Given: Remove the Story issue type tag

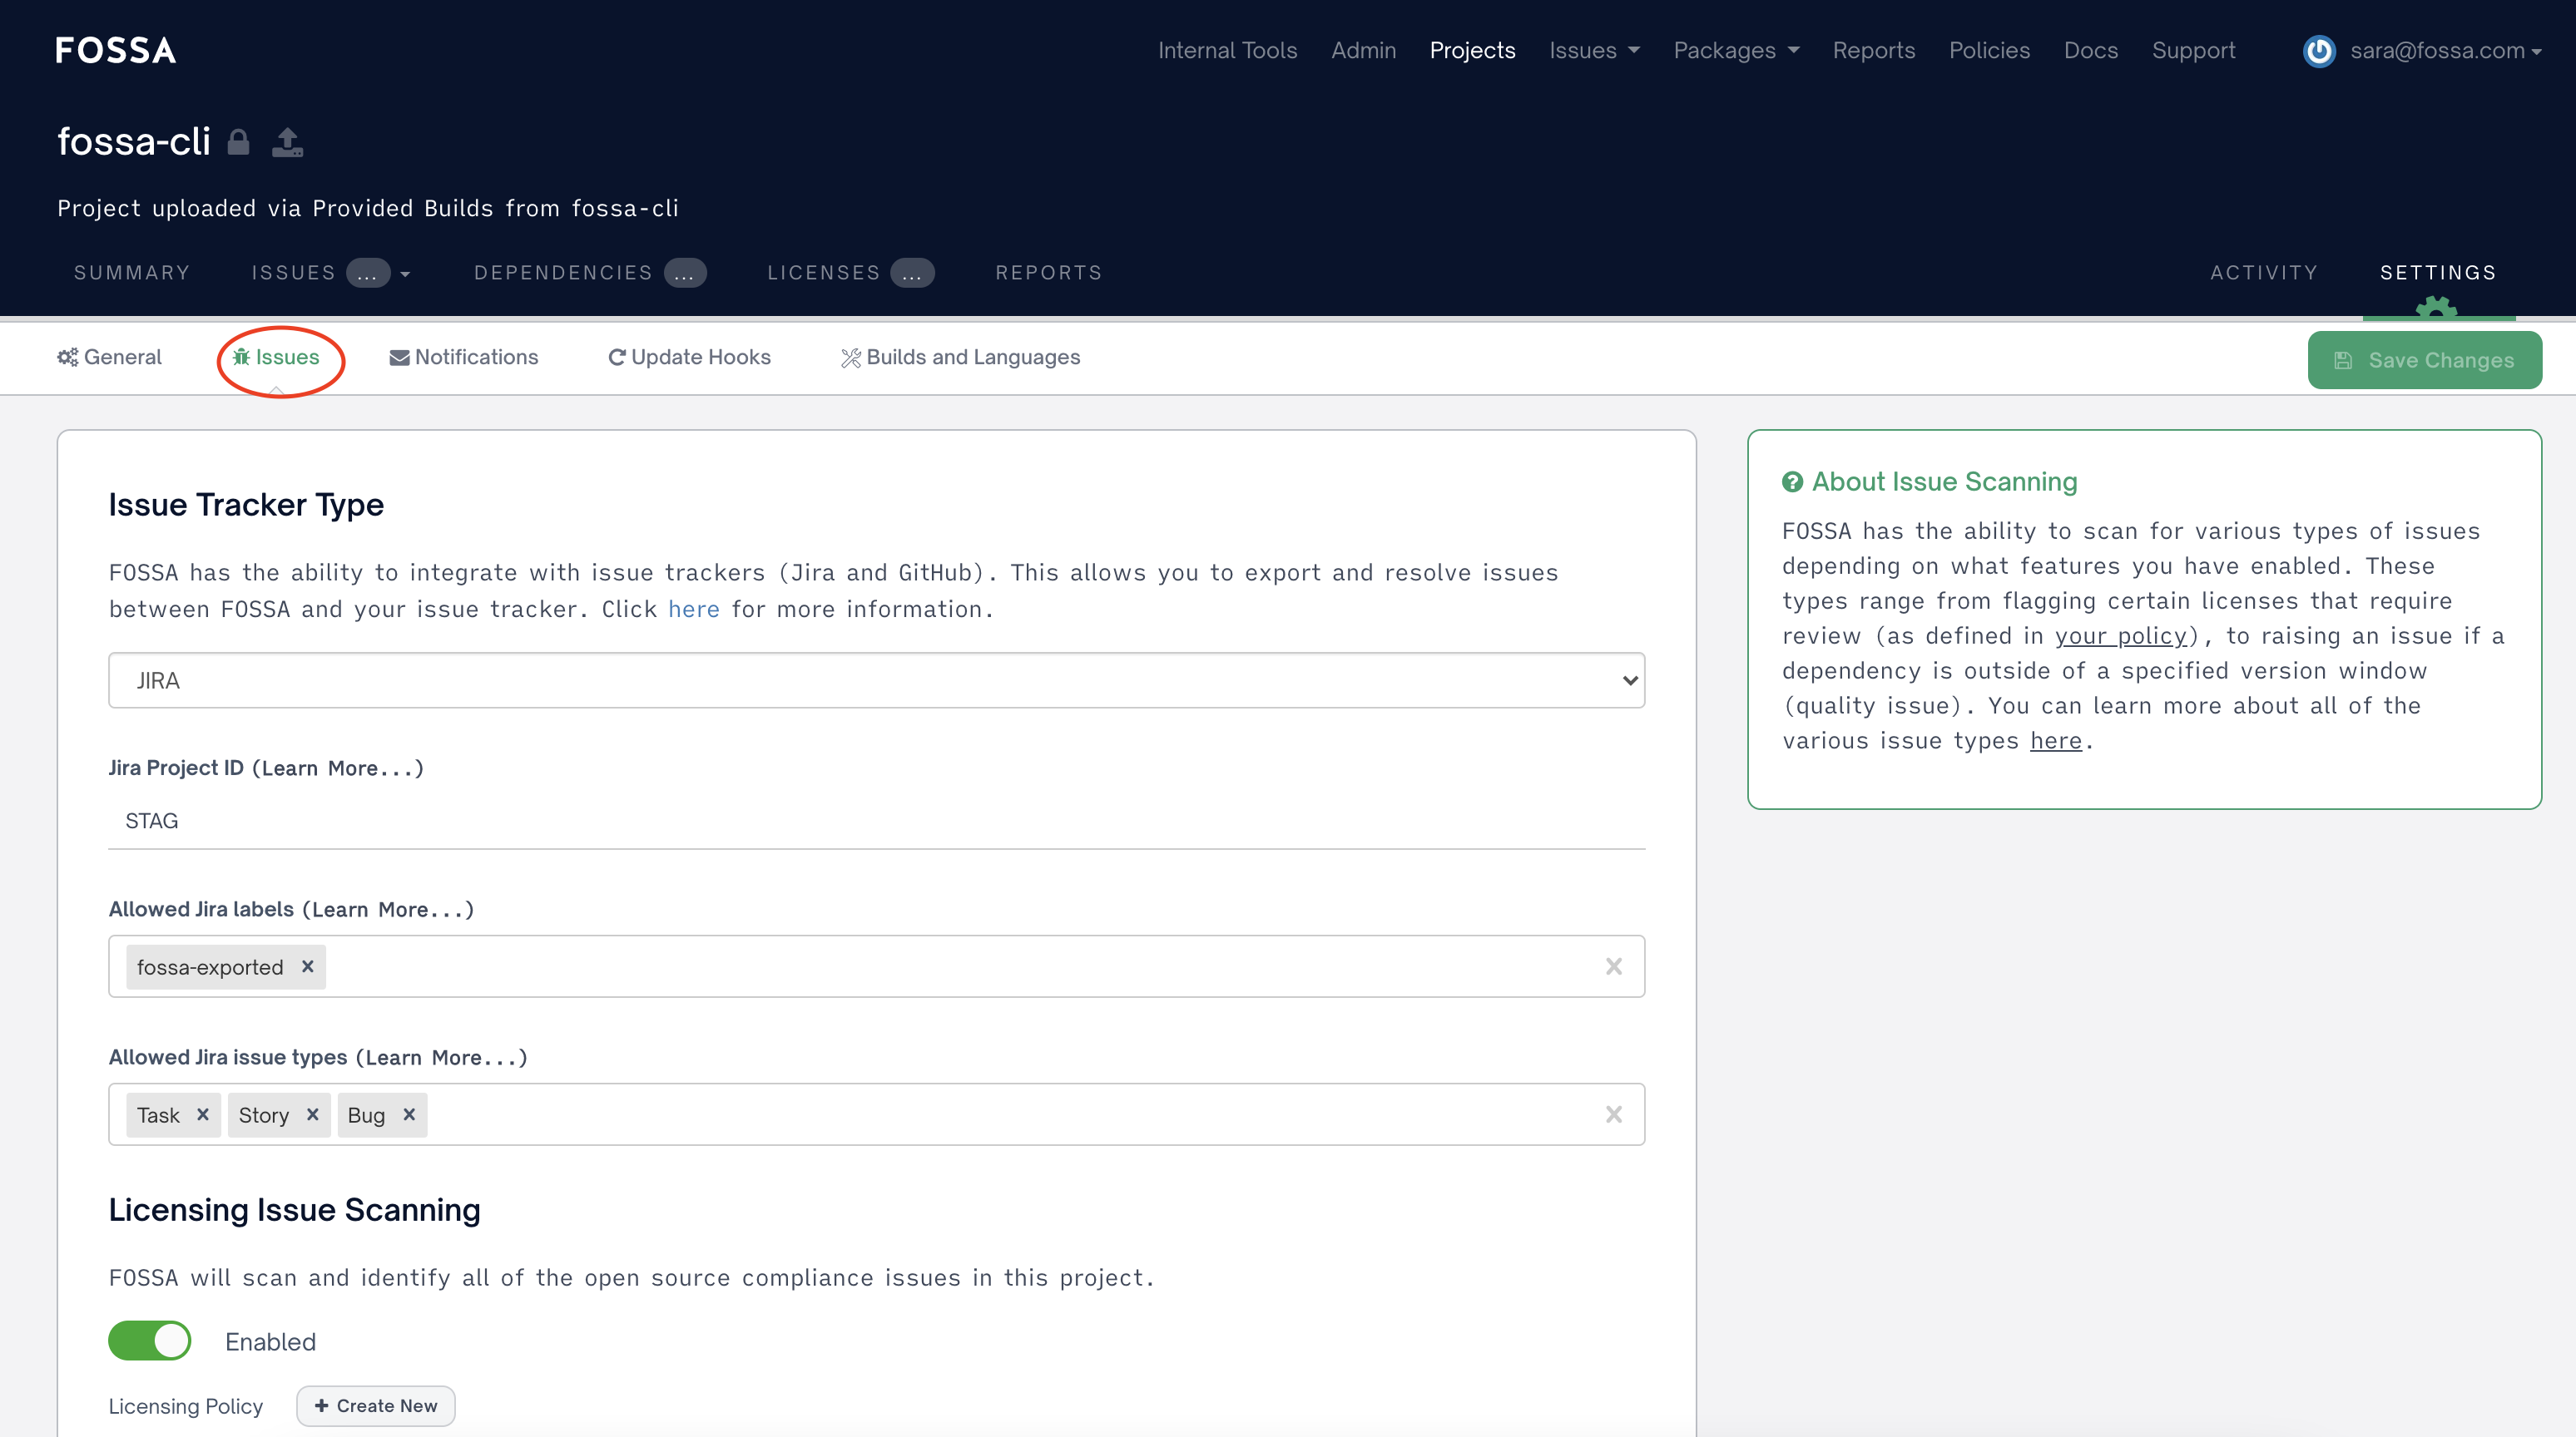Looking at the screenshot, I should [312, 1114].
